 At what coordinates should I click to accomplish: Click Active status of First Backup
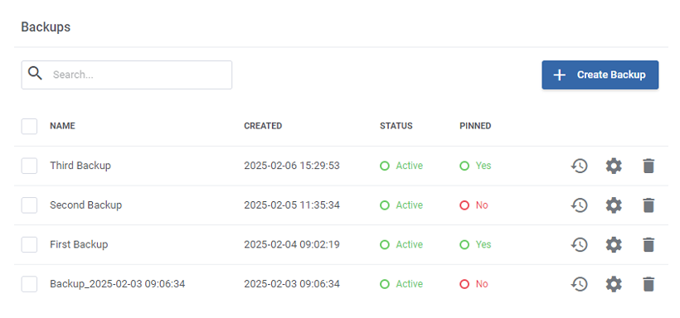(401, 244)
